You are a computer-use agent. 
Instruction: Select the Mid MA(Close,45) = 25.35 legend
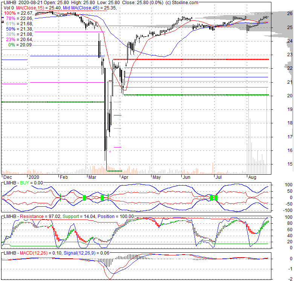tap(90, 8)
